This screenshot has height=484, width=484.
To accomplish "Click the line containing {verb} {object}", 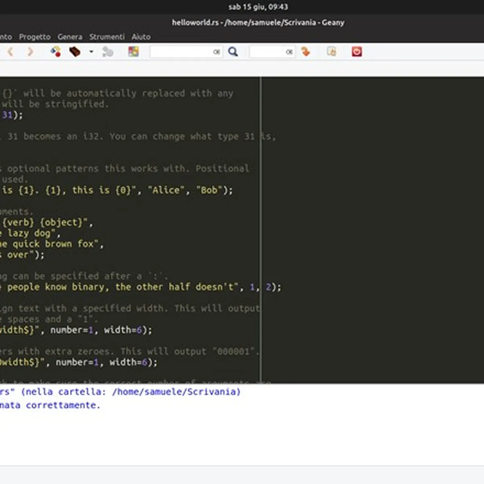I will coord(47,222).
